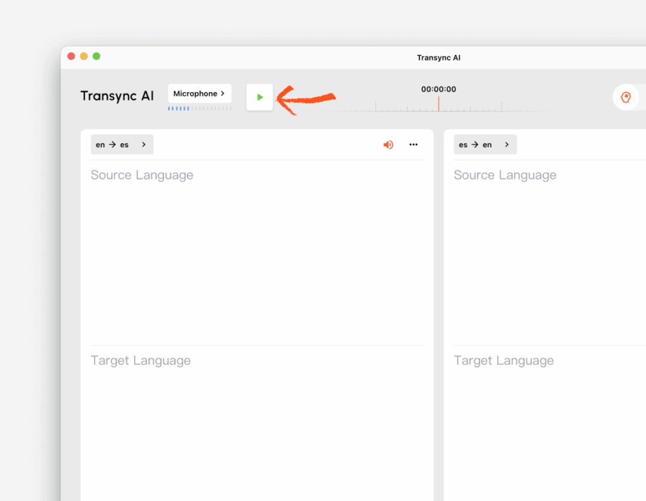This screenshot has height=501, width=646.
Task: Open the three-dots menu in en→es panel
Action: pyautogui.click(x=413, y=144)
